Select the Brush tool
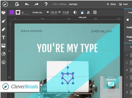The height and width of the screenshot is (98, 132). pyautogui.click(x=3, y=21)
